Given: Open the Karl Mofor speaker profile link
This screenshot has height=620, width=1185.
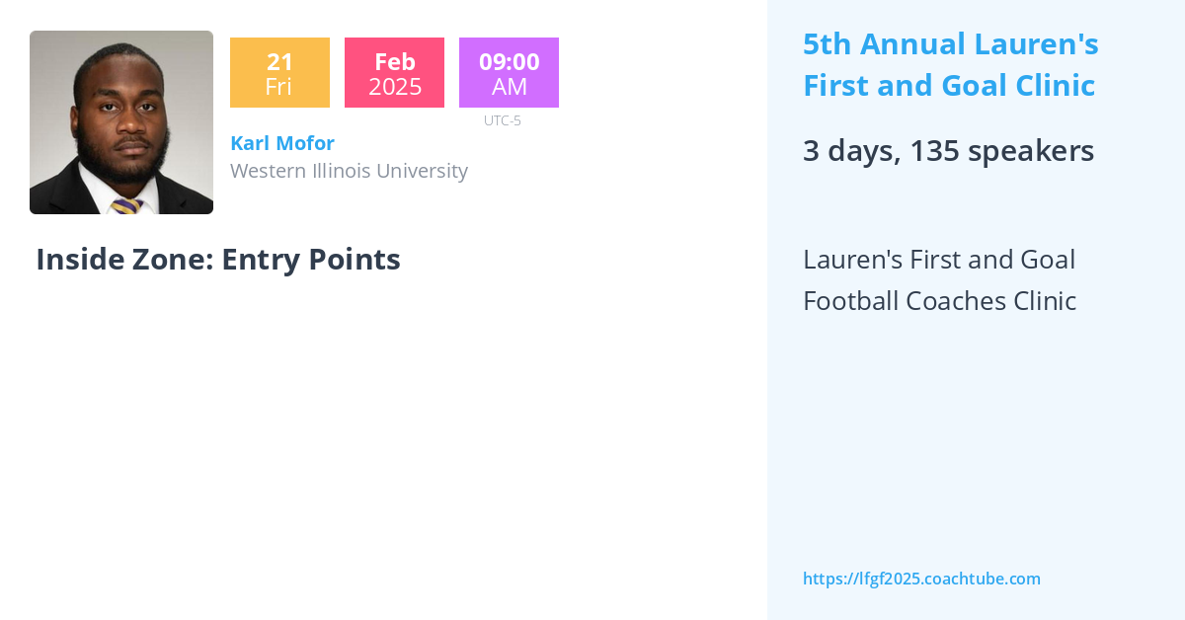Looking at the screenshot, I should [x=282, y=142].
